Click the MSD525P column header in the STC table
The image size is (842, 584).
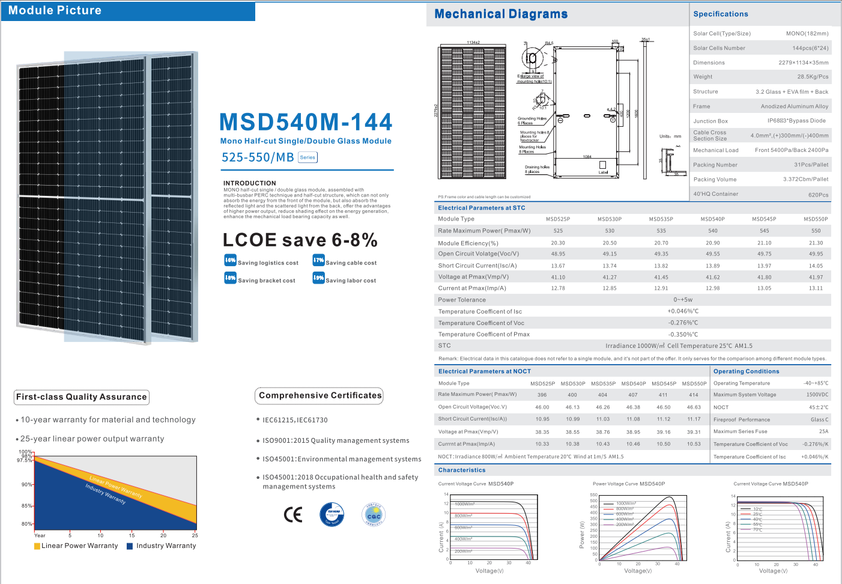[558, 219]
